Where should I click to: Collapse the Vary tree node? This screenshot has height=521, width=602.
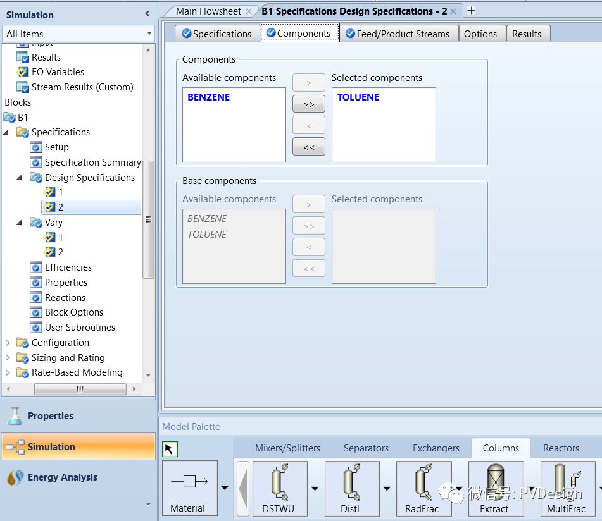[x=19, y=223]
